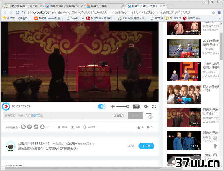Click the headset support floating icon
Viewport: 224px width, 171px height.
point(215,155)
